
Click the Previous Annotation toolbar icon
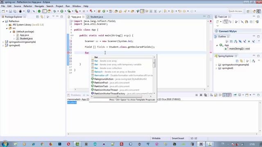coord(173,11)
